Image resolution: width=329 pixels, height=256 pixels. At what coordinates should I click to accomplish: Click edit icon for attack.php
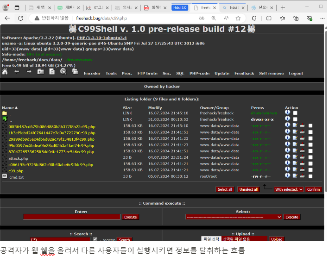tap(295, 157)
